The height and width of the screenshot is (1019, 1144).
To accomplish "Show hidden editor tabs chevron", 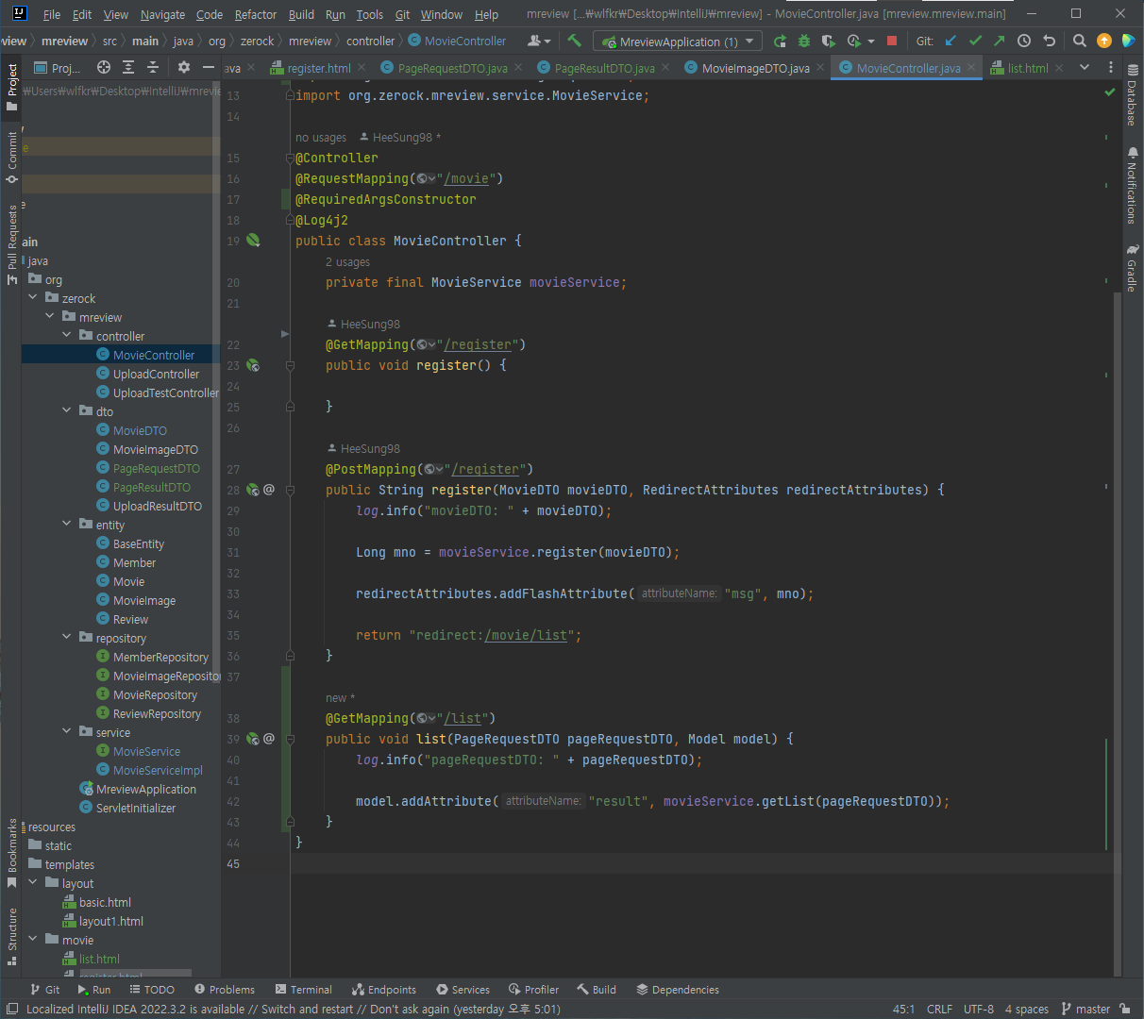I will 1085,68.
